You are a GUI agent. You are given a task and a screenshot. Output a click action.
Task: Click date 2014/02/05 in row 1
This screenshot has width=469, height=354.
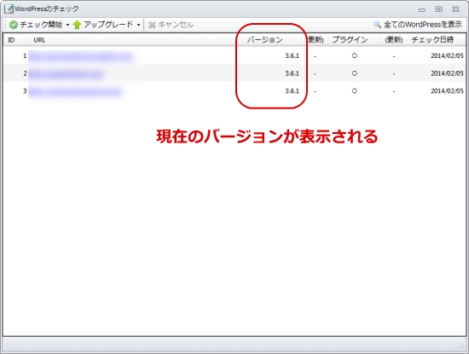447,56
